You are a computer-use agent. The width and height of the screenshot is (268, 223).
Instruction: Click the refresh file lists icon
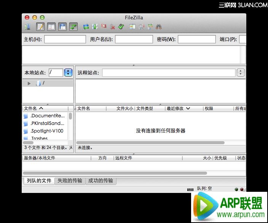[86, 27]
